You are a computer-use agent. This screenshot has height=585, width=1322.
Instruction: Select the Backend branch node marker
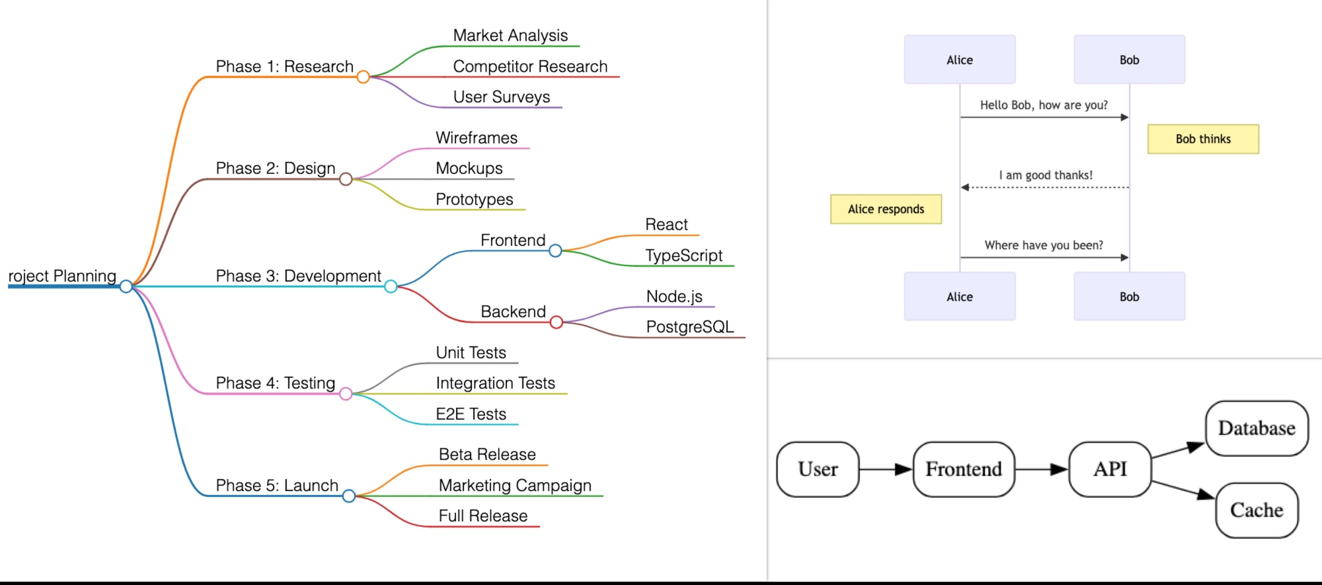click(557, 322)
